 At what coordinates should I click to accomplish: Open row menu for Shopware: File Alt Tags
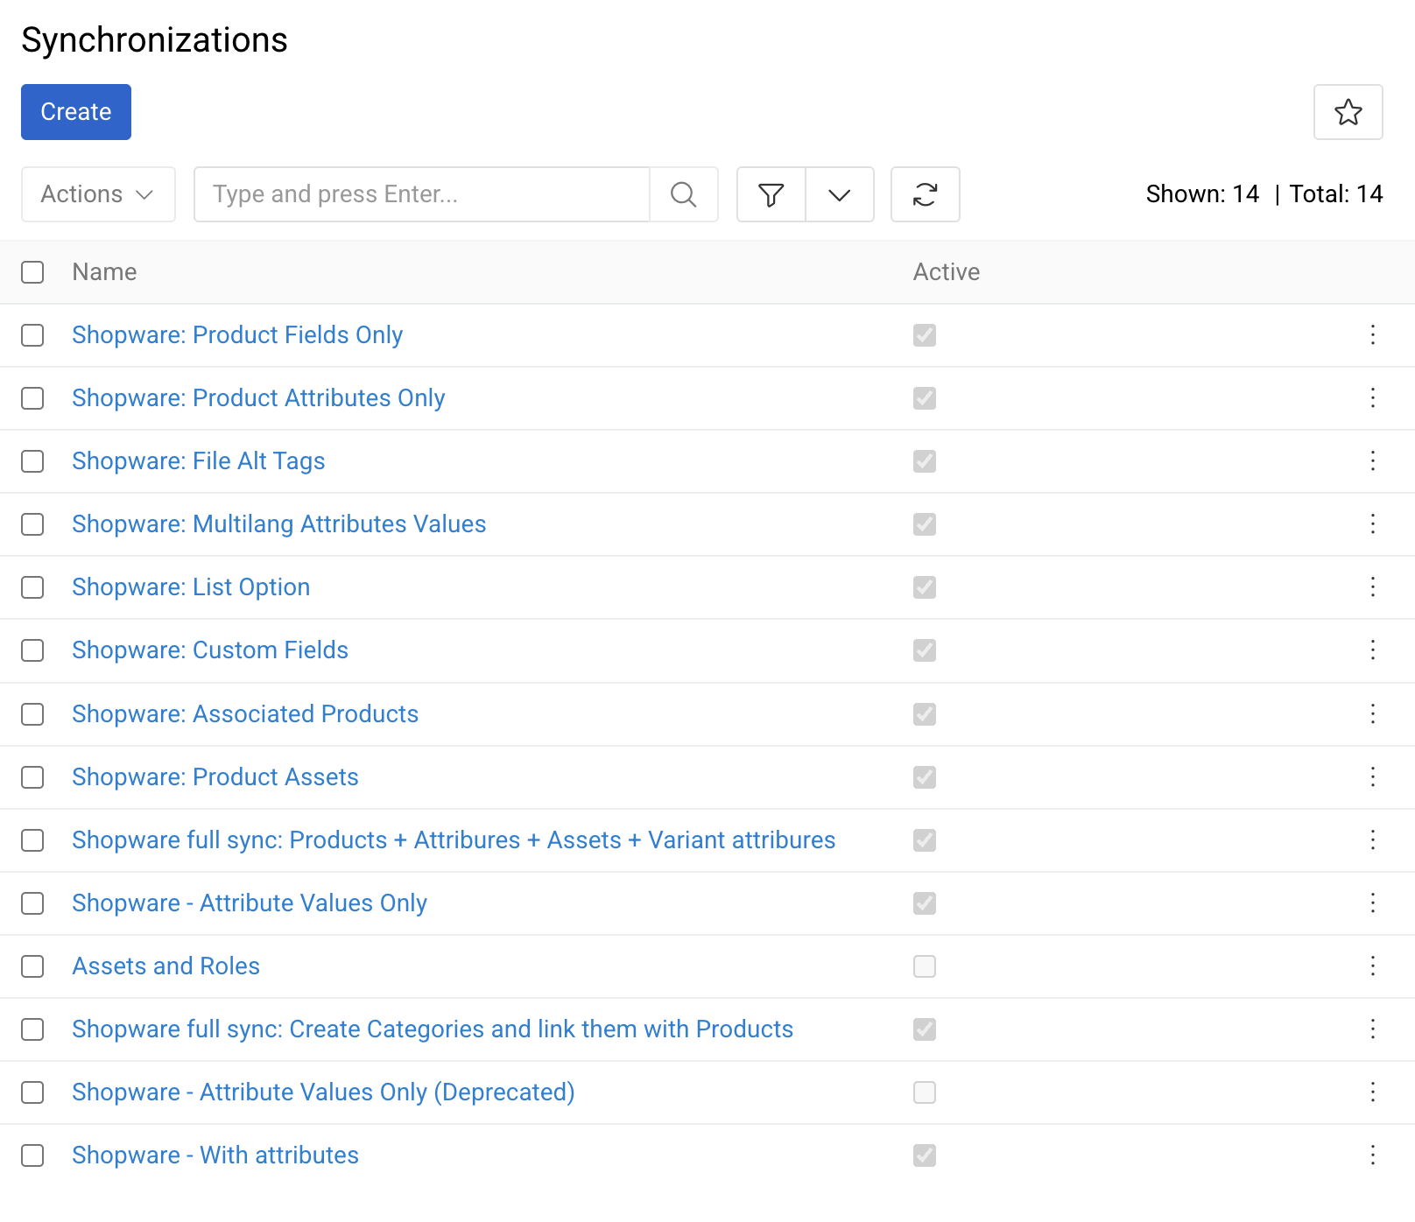[x=1372, y=461]
